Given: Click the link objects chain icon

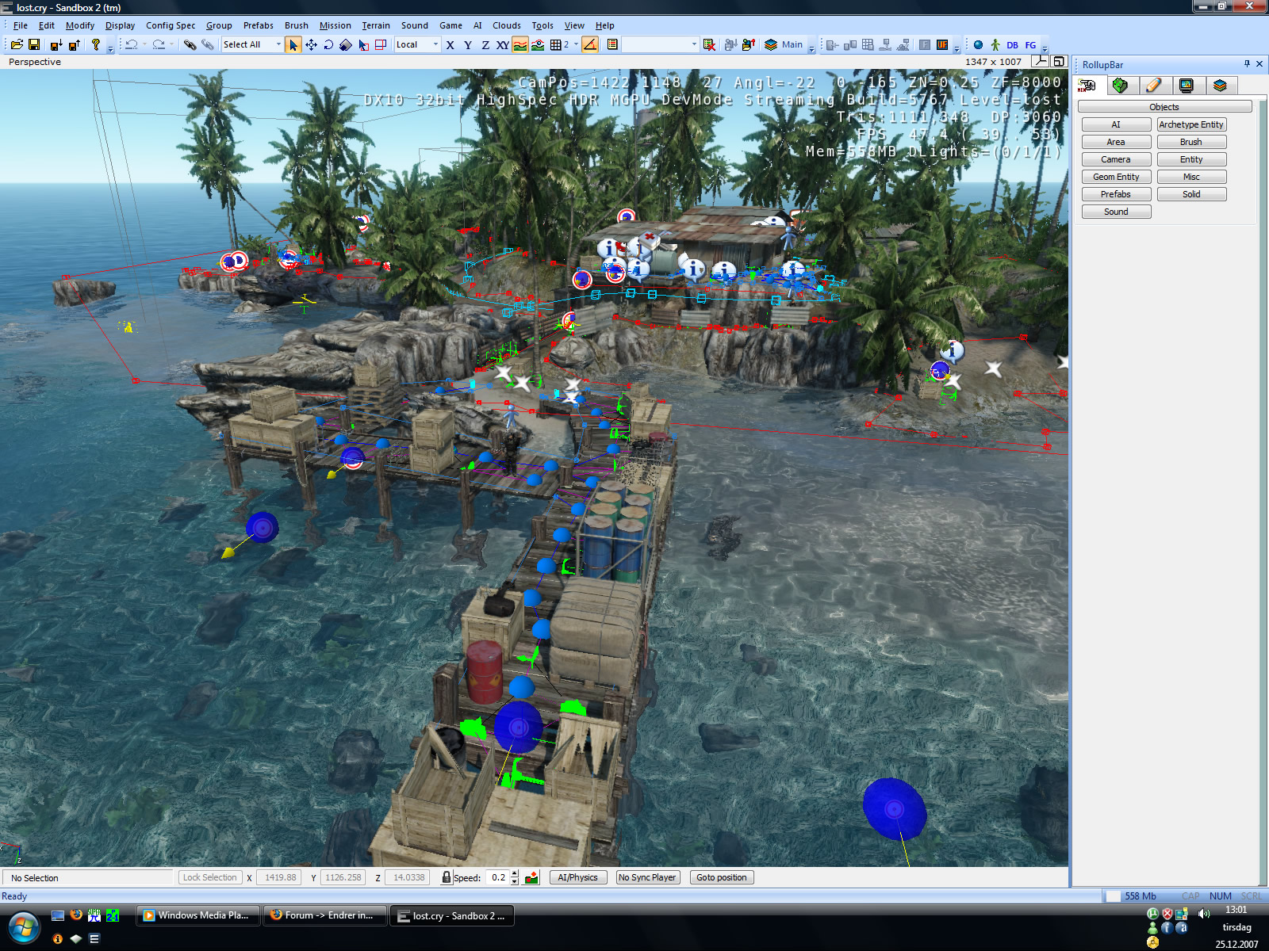Looking at the screenshot, I should 190,45.
